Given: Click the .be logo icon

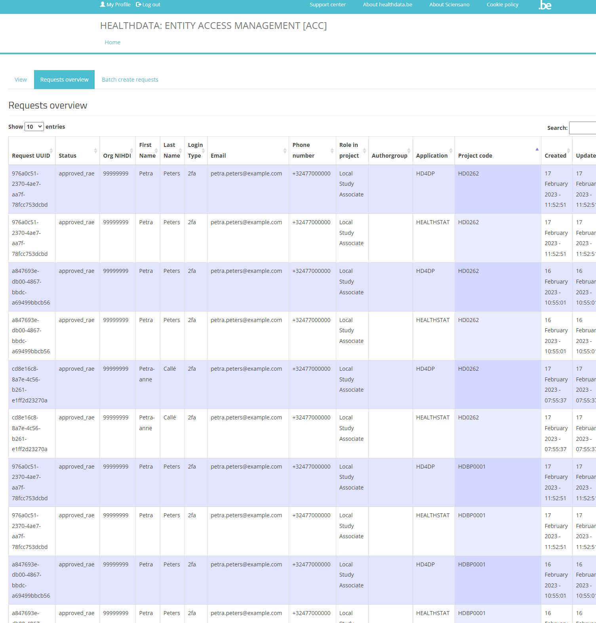Looking at the screenshot, I should 545,5.
